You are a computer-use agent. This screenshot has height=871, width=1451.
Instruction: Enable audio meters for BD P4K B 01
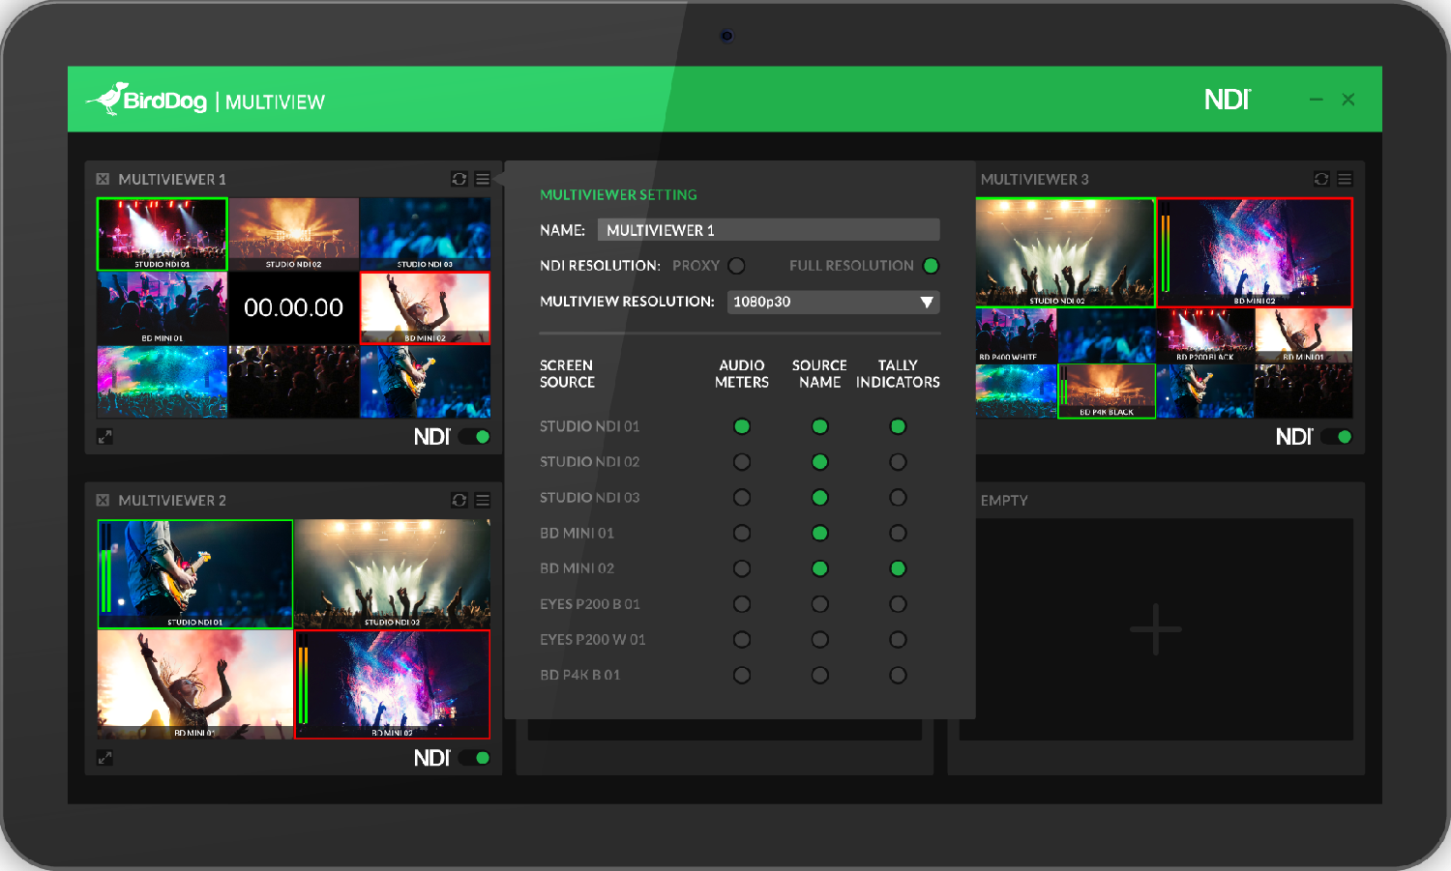pyautogui.click(x=742, y=675)
